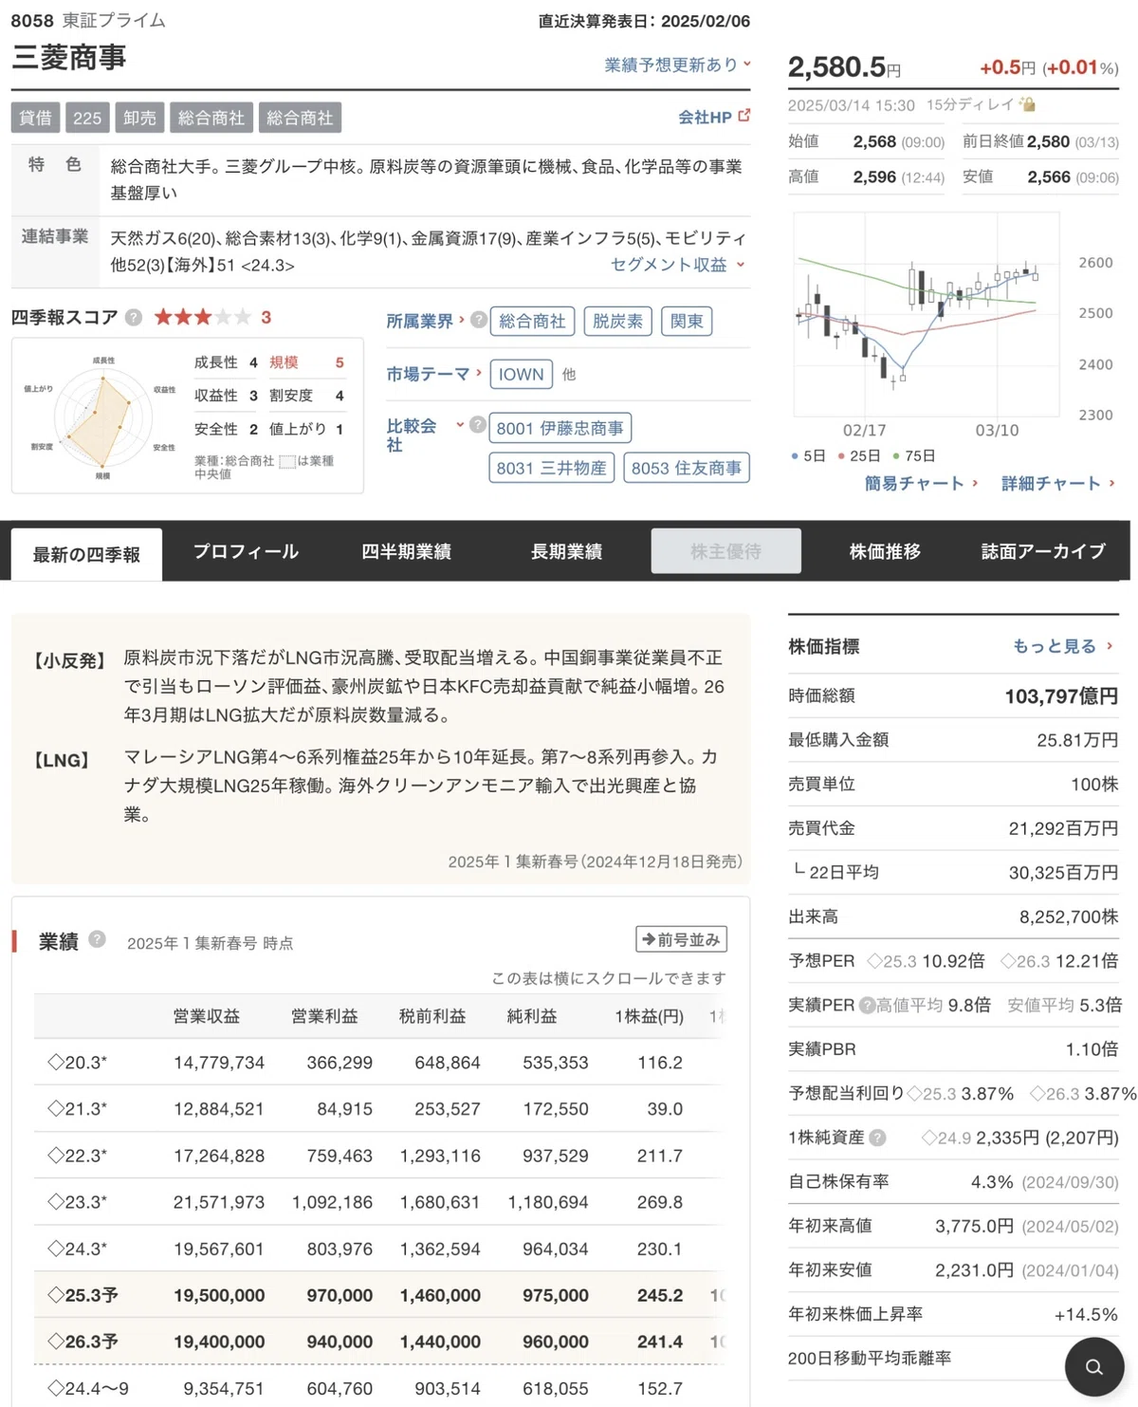Image resolution: width=1138 pixels, height=1407 pixels.
Task: Click help icon beside 所属業界
Action: (479, 321)
